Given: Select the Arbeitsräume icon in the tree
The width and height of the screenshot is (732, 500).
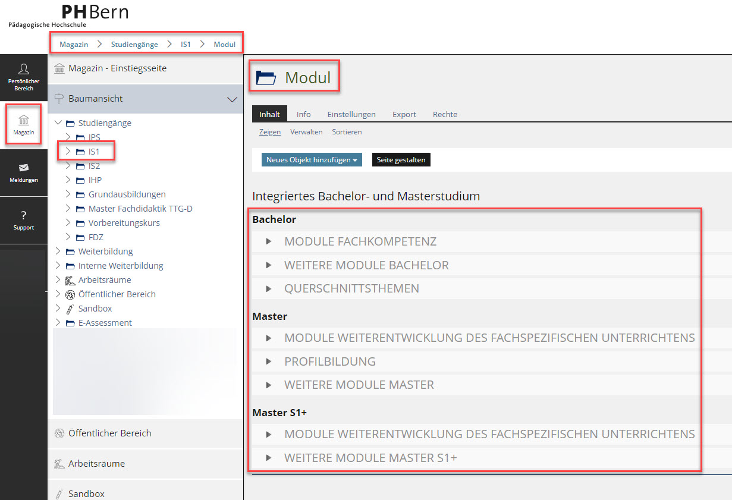Looking at the screenshot, I should pyautogui.click(x=70, y=280).
